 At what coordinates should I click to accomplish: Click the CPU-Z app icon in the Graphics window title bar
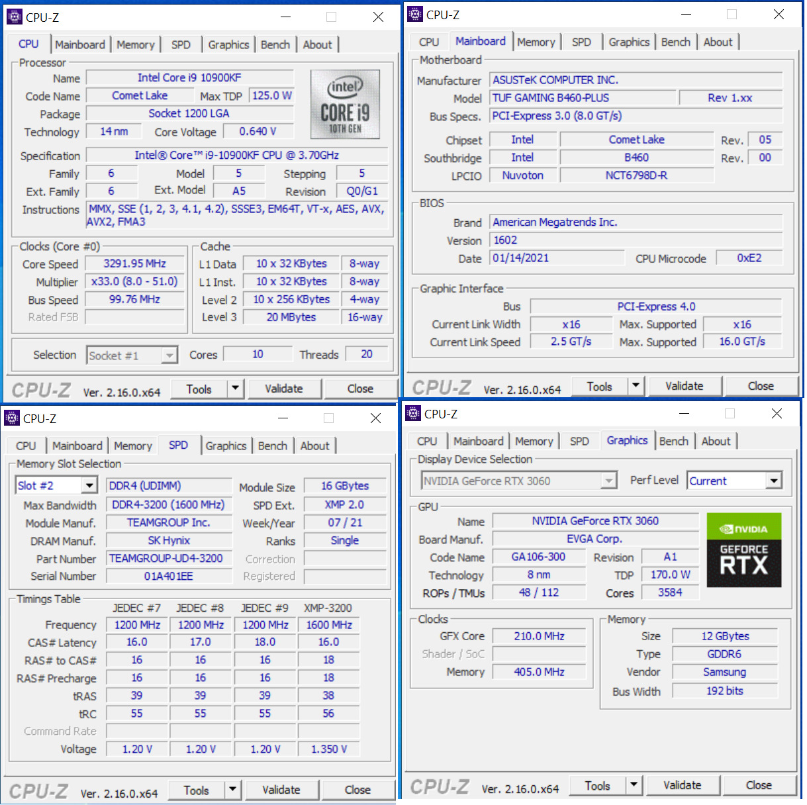[x=413, y=413]
